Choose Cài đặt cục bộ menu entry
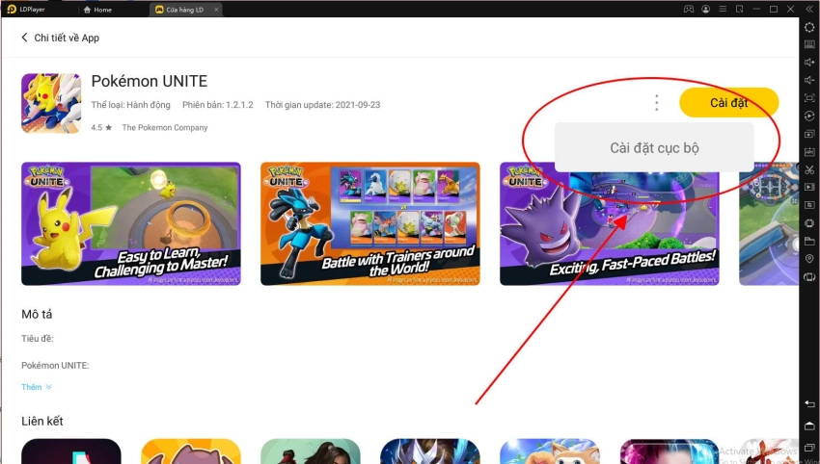The image size is (820, 464). pos(654,147)
